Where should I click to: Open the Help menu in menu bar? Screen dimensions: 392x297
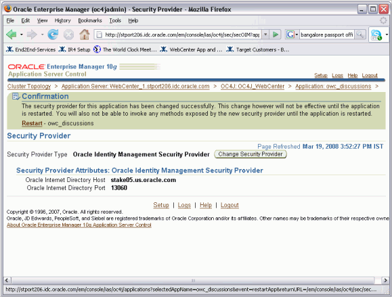pos(133,20)
